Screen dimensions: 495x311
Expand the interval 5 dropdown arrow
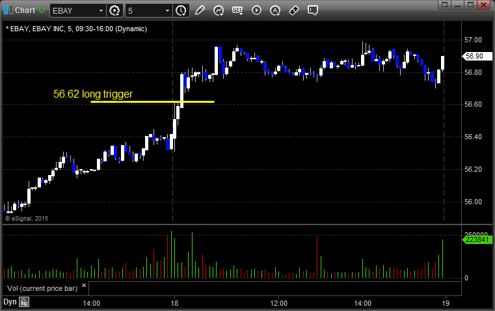(x=168, y=10)
